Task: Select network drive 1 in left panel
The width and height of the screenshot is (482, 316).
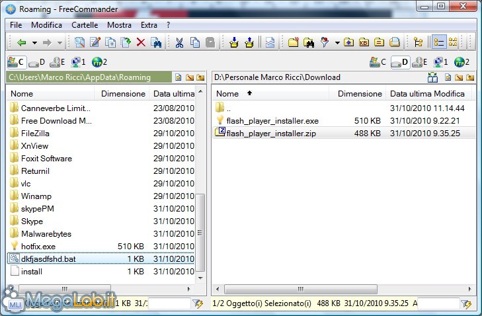Action: (x=78, y=62)
